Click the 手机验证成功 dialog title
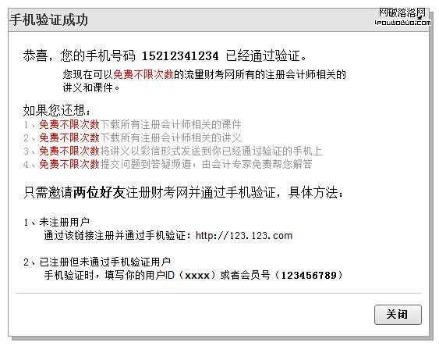 48,20
